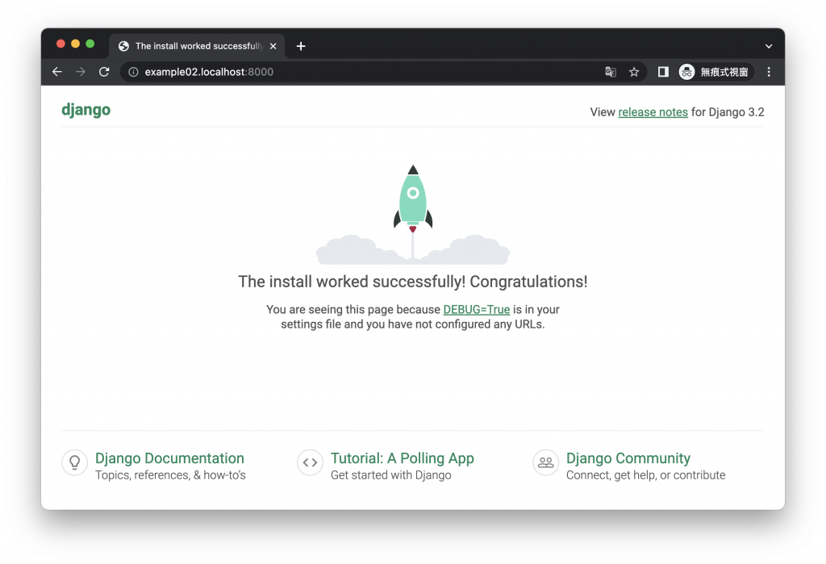The width and height of the screenshot is (826, 564).
Task: Click the globe favicon on the tab
Action: tap(123, 46)
